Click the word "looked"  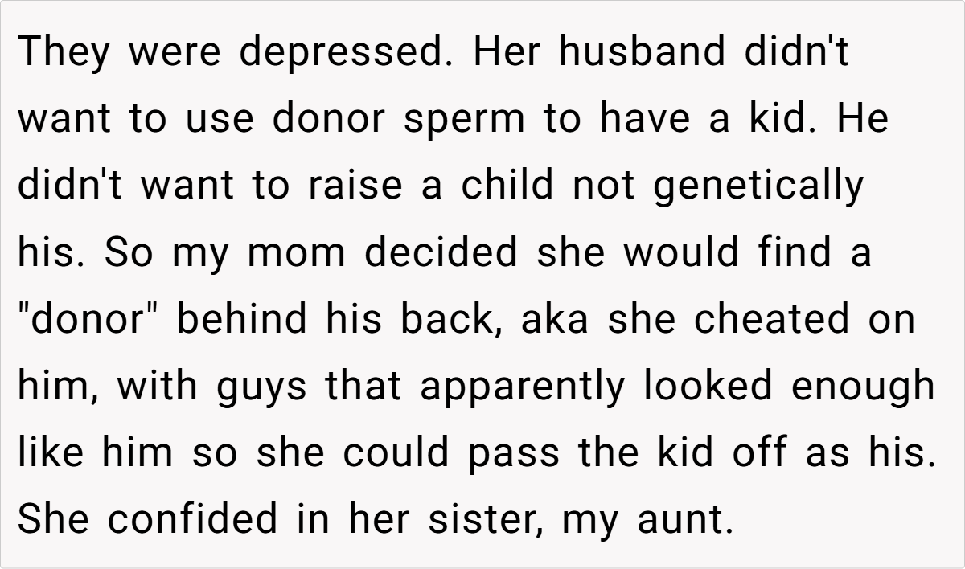coord(706,387)
